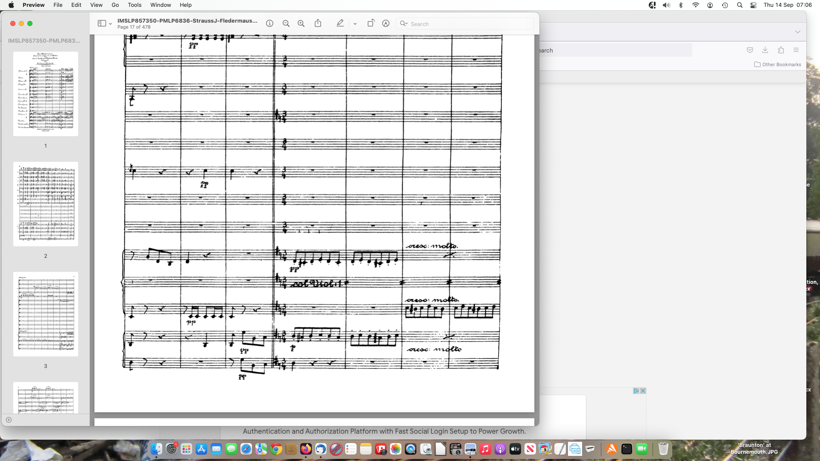Open the Other Bookmarks folder

click(778, 64)
